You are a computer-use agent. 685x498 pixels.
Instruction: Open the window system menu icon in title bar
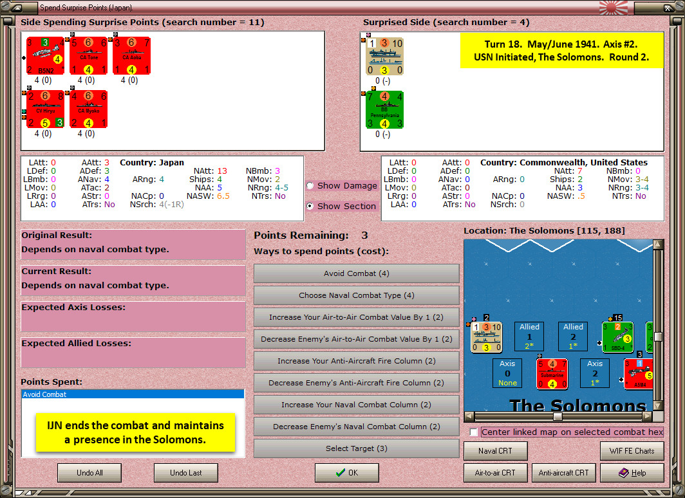[x=16, y=8]
